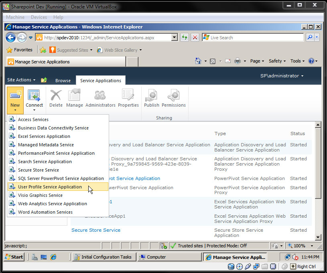Select Excel Services Application menu item
Viewport: 327px width, 273px height.
pyautogui.click(x=58, y=136)
